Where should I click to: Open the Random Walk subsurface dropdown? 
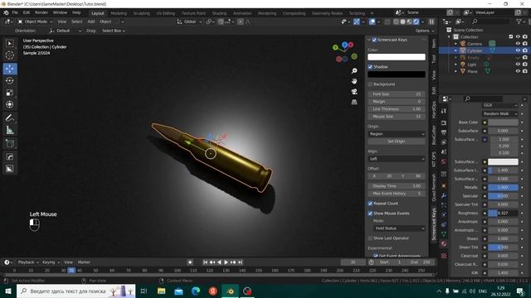[x=500, y=114]
